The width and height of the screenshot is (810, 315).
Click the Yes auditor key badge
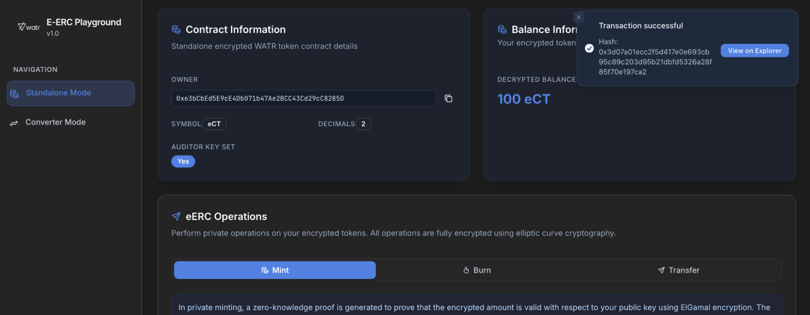click(x=183, y=161)
